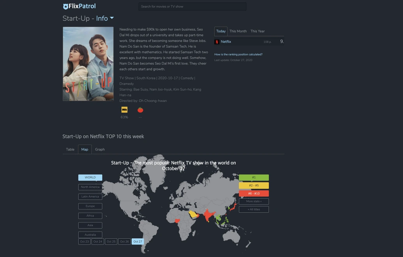Select the Africa region button

point(90,216)
